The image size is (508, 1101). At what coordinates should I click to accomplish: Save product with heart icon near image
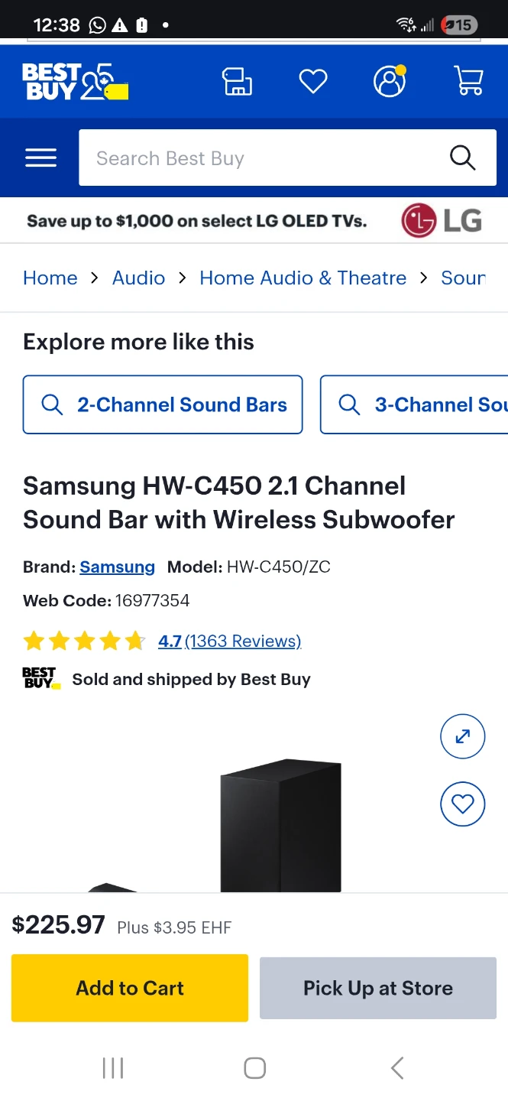tap(462, 804)
